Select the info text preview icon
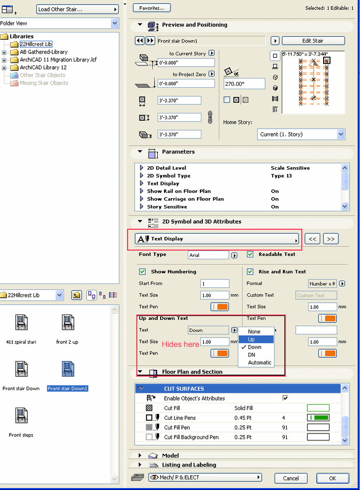360x490 pixels. click(x=275, y=109)
